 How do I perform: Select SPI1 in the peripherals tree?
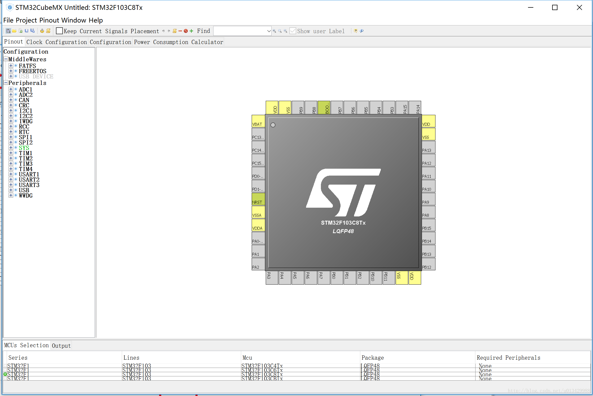tap(26, 137)
